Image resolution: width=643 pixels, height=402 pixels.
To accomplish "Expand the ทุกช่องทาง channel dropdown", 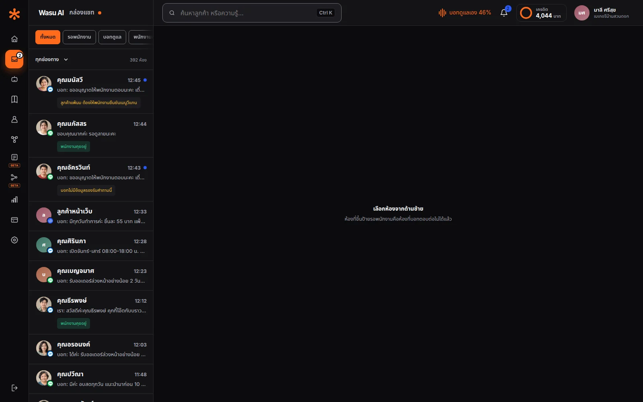I will [51, 59].
